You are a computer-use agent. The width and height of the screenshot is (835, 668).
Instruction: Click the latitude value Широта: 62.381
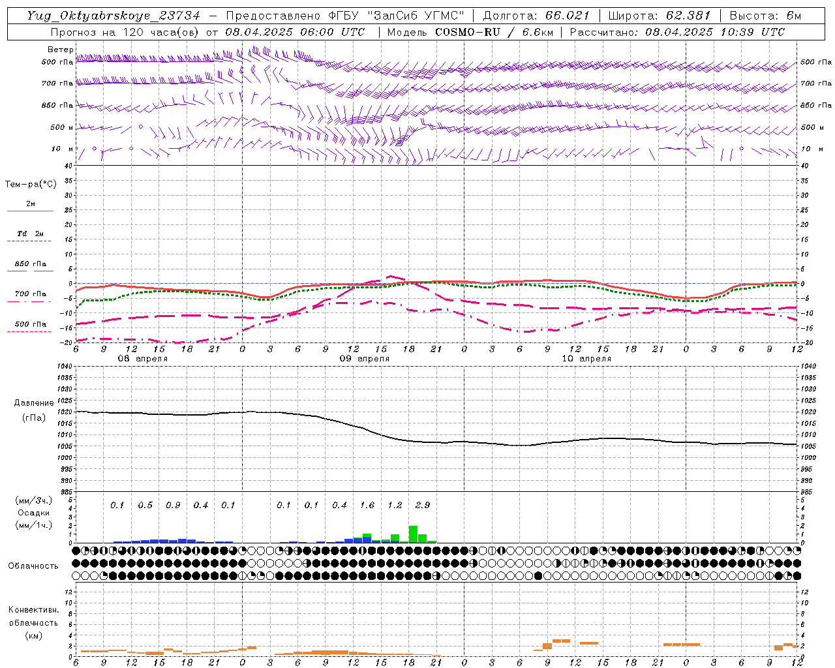(x=659, y=16)
